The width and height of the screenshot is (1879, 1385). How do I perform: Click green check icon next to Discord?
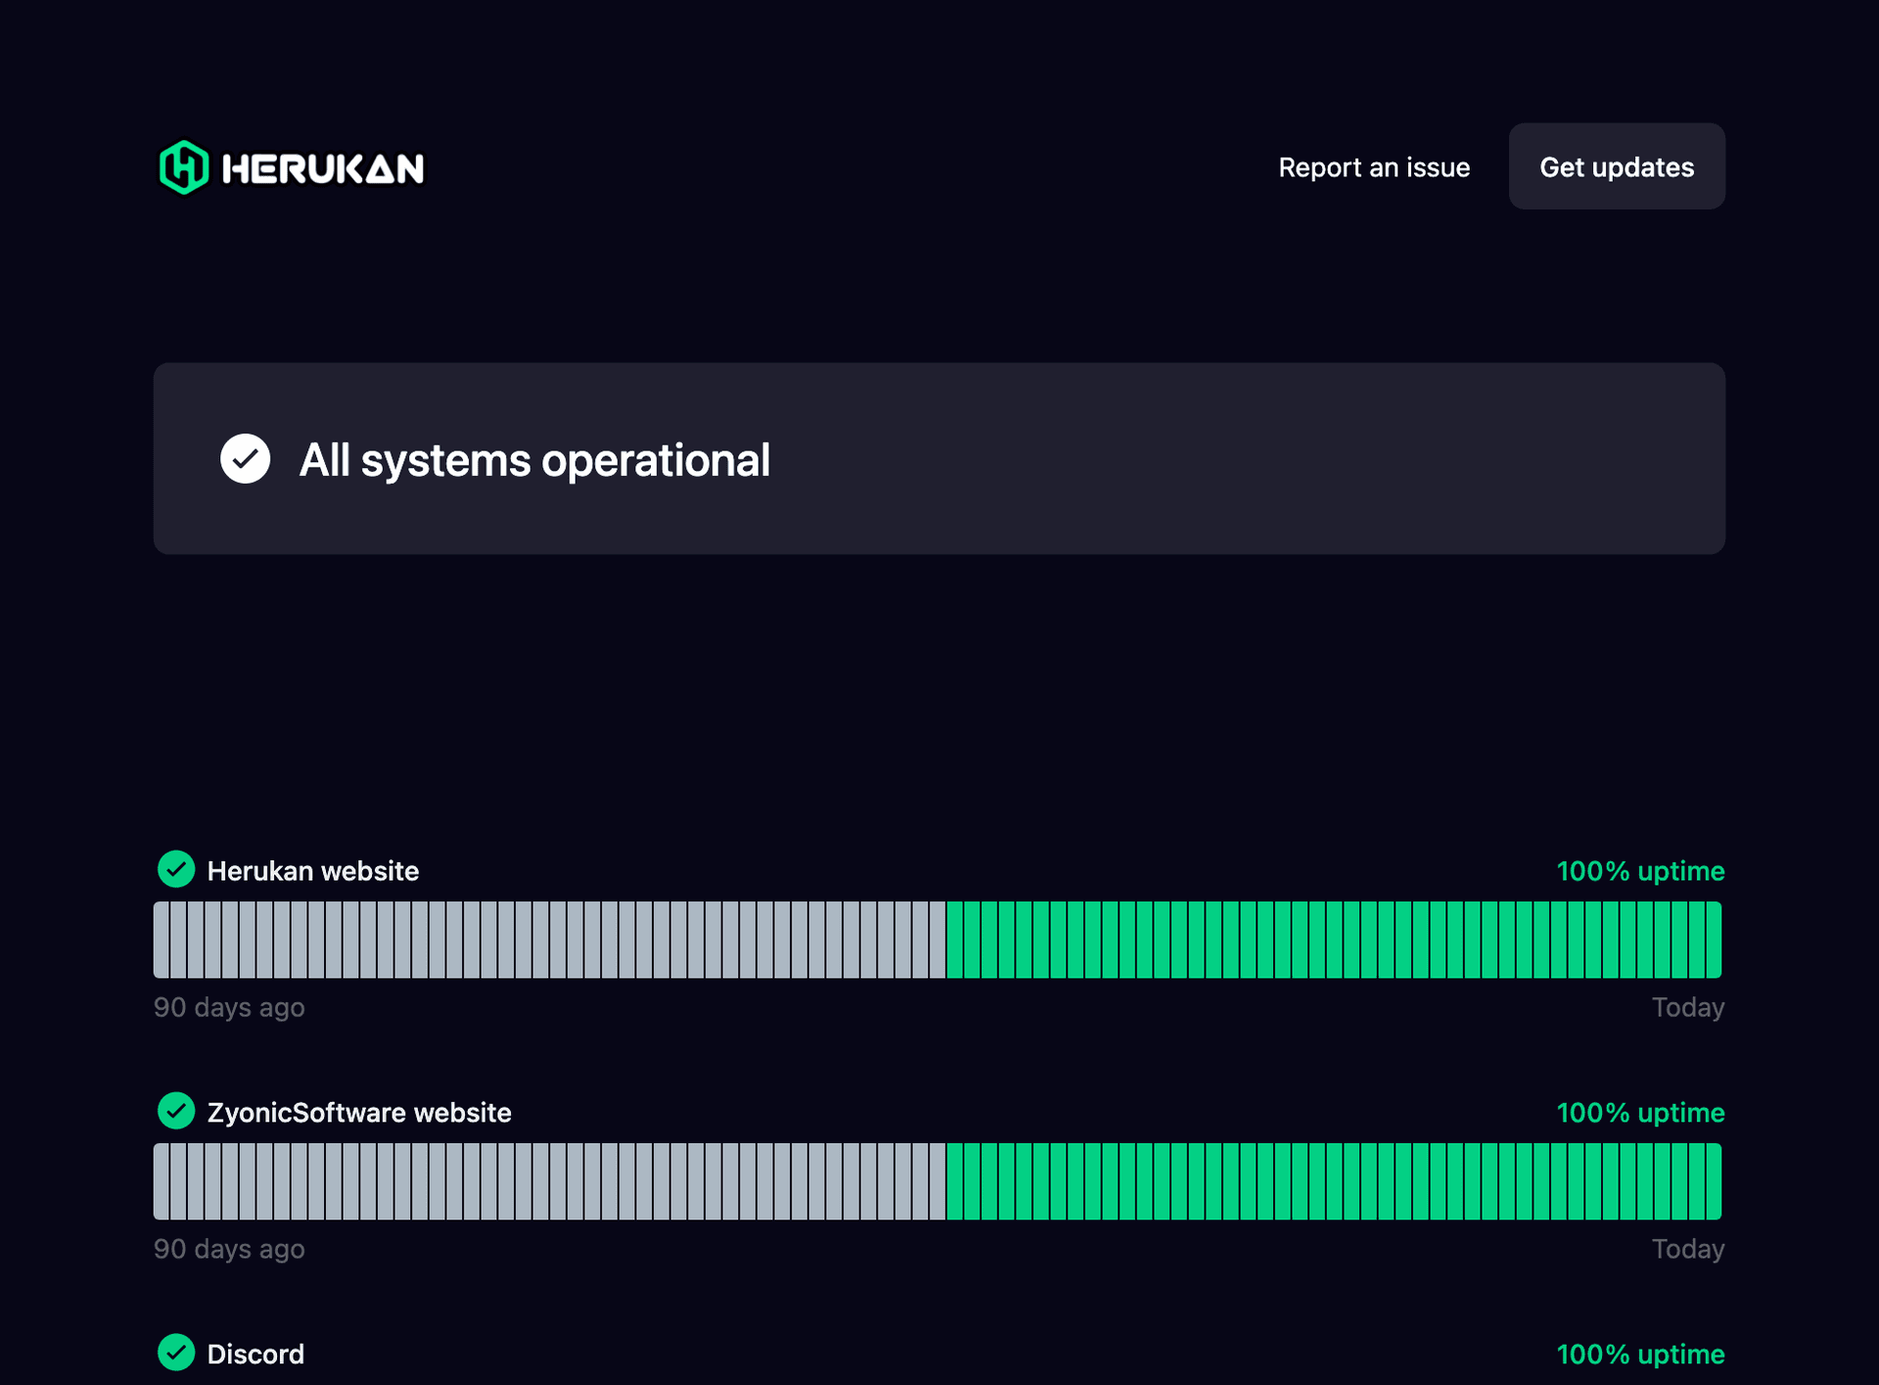[176, 1353]
